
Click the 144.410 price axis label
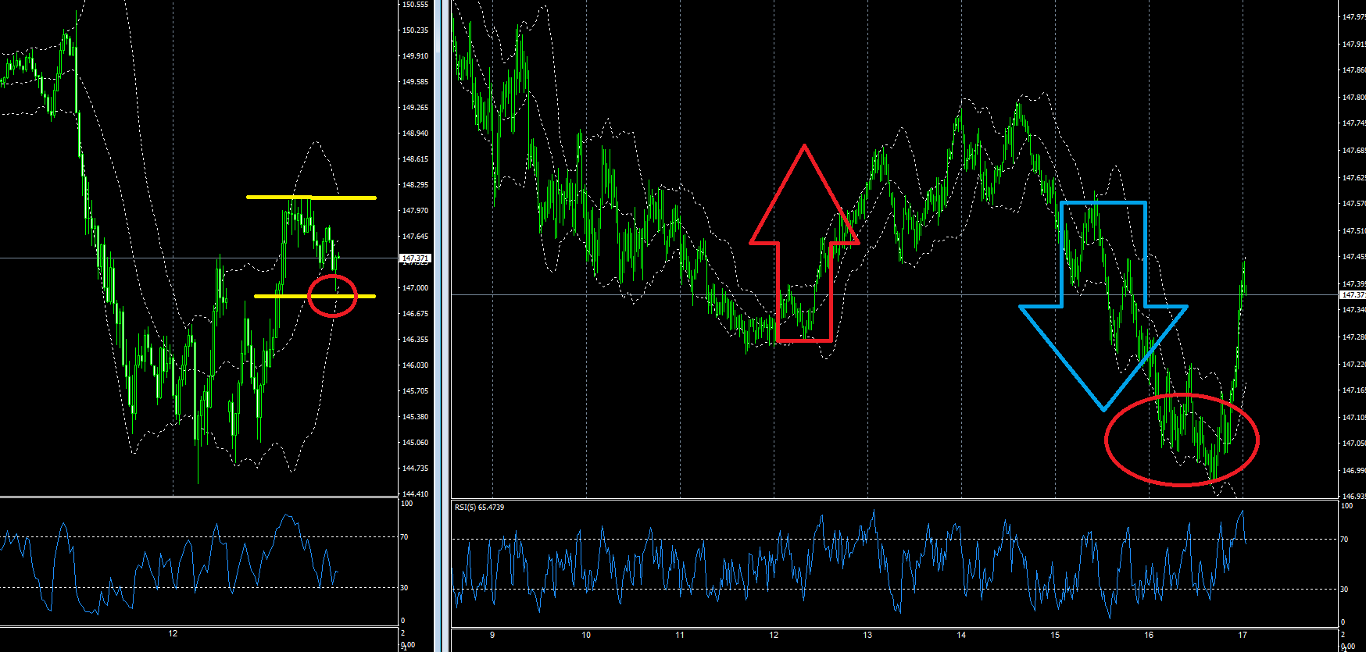click(x=415, y=494)
